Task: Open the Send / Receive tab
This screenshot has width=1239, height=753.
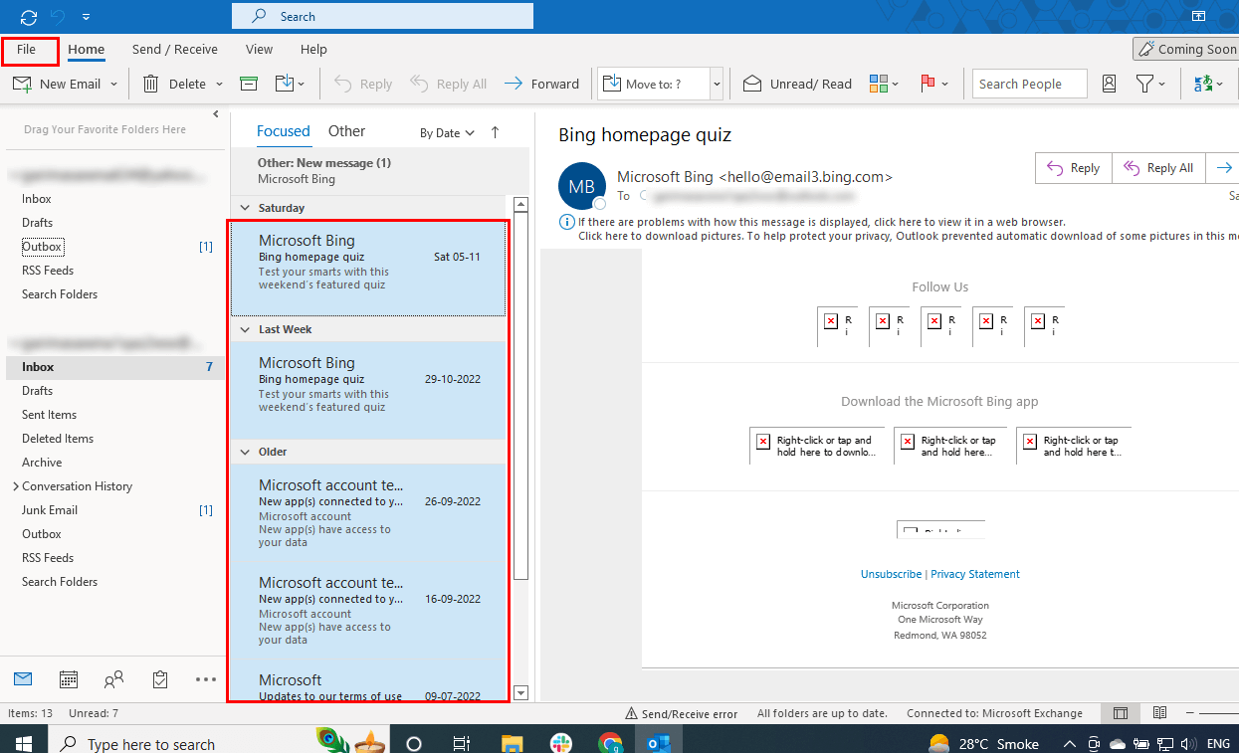Action: [x=175, y=49]
